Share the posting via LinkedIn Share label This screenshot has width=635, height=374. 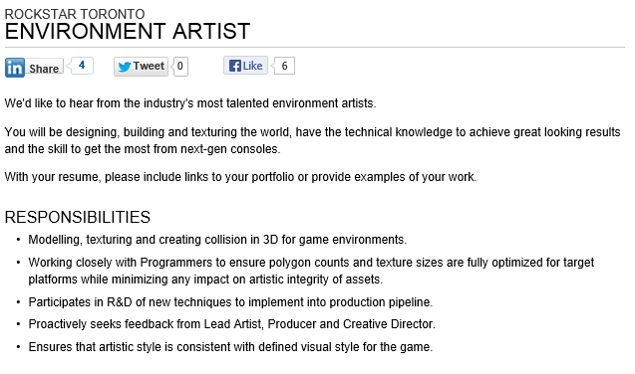44,69
